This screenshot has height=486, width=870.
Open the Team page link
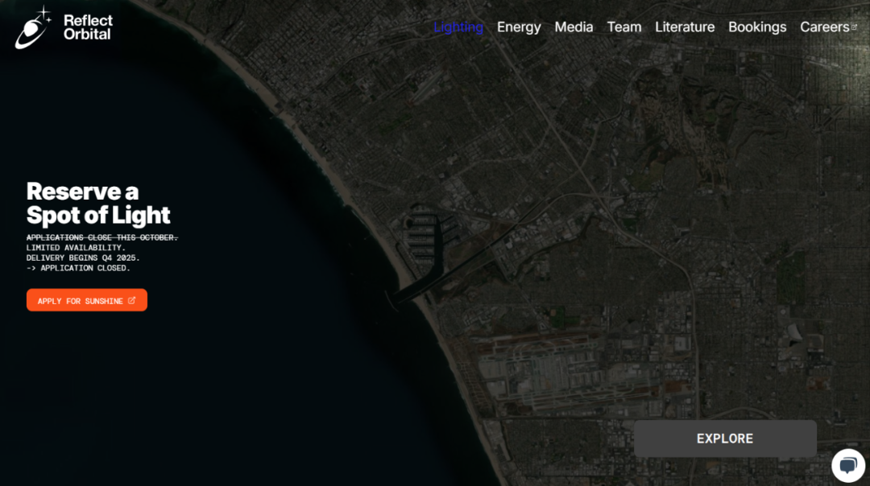click(623, 27)
